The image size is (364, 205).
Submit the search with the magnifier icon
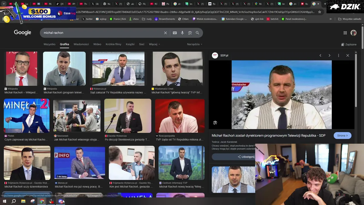point(197,33)
